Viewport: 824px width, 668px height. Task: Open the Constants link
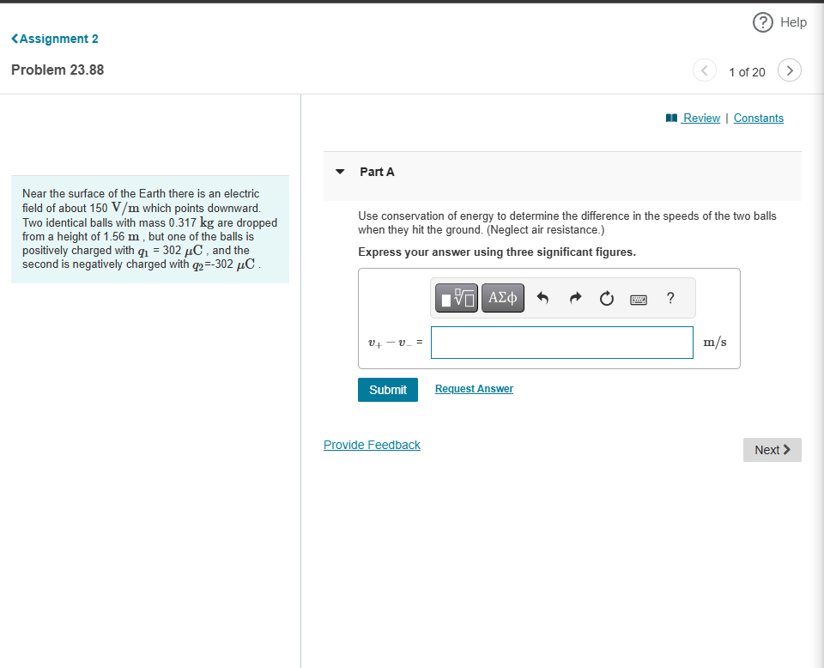pos(758,118)
